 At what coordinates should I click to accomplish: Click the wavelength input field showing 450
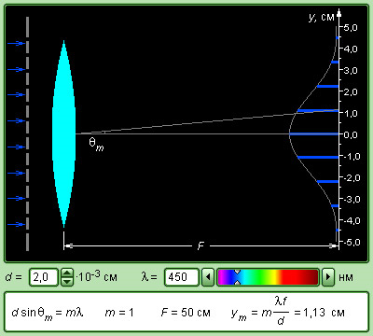tap(182, 277)
